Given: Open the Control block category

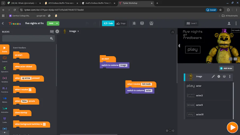Looking at the screenshot, I should (5, 59).
